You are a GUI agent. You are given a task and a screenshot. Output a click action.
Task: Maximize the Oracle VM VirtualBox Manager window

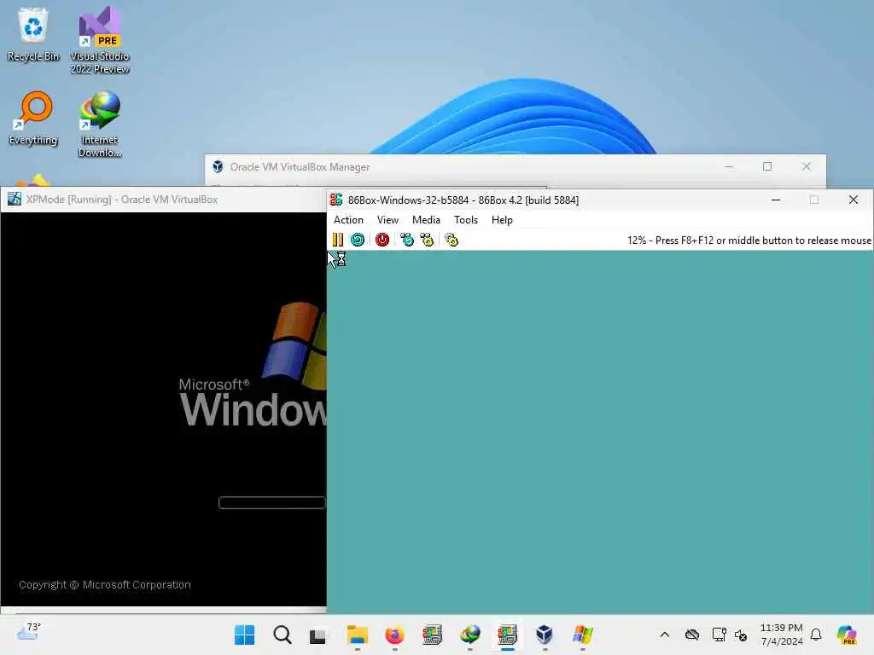pyautogui.click(x=767, y=166)
